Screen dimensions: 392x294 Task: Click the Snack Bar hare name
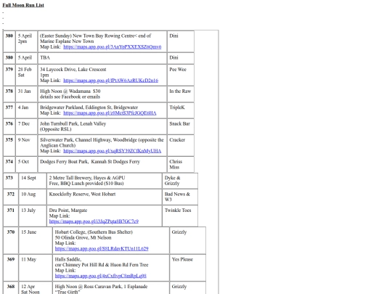coord(179,123)
